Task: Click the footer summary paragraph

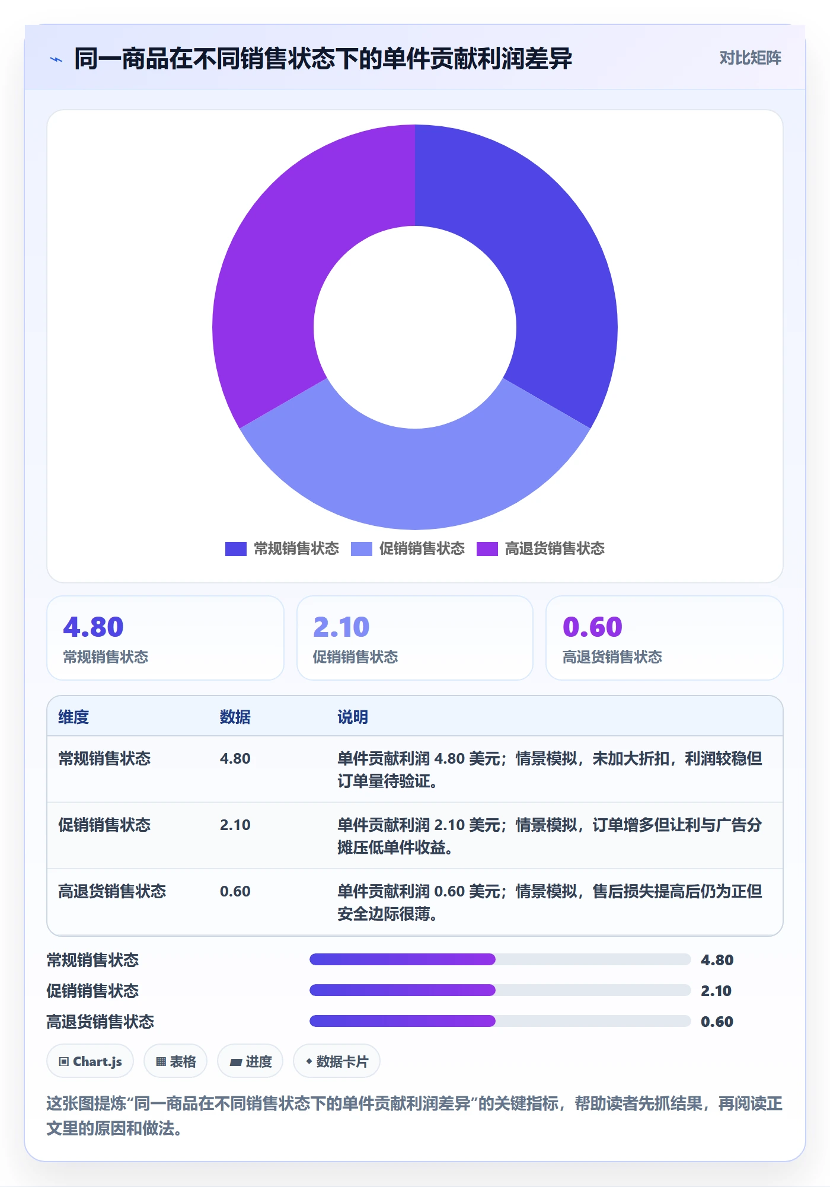Action: click(415, 1116)
